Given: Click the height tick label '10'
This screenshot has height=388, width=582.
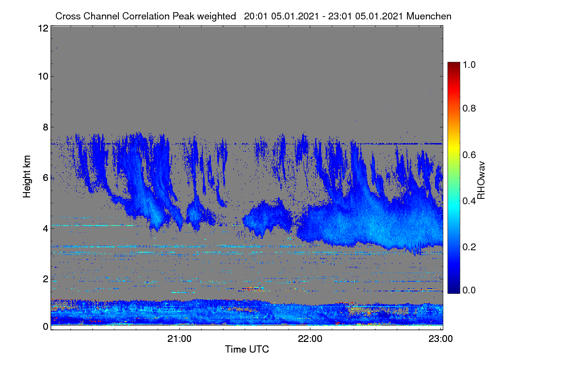Looking at the screenshot, I should point(42,76).
